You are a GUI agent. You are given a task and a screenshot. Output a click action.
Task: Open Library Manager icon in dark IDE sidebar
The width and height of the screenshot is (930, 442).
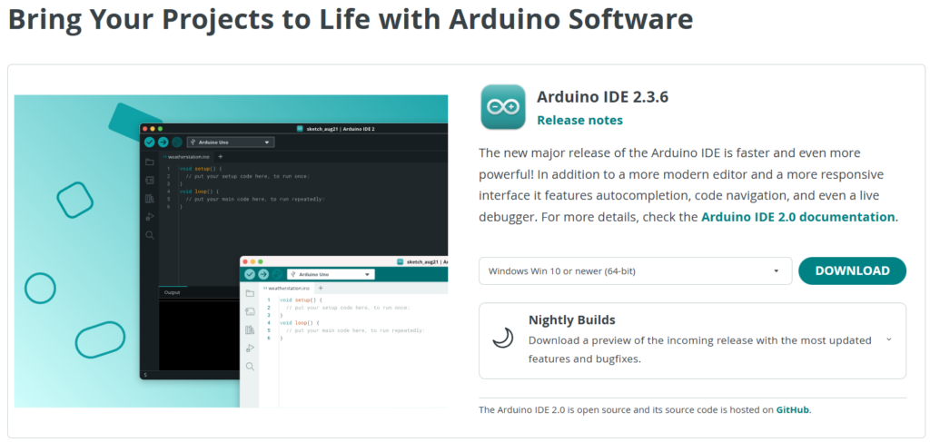150,198
